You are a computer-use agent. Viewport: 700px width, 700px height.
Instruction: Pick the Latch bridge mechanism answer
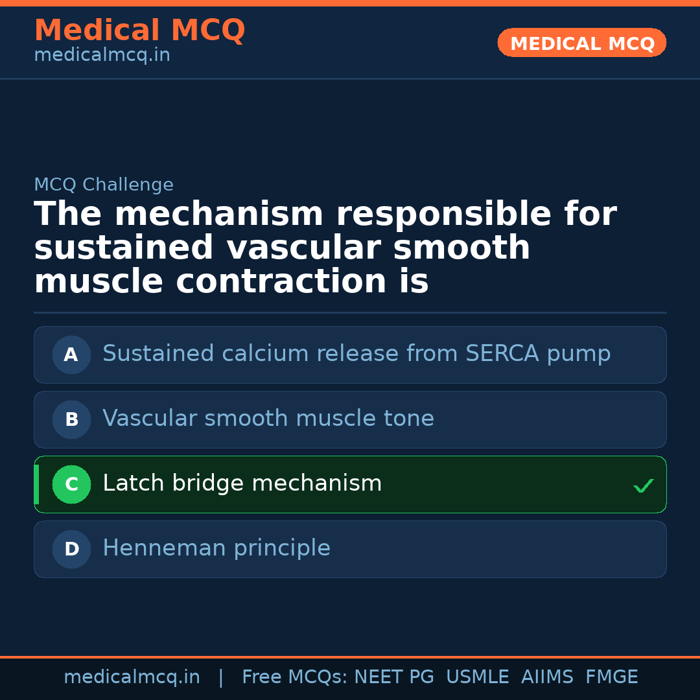click(x=242, y=484)
